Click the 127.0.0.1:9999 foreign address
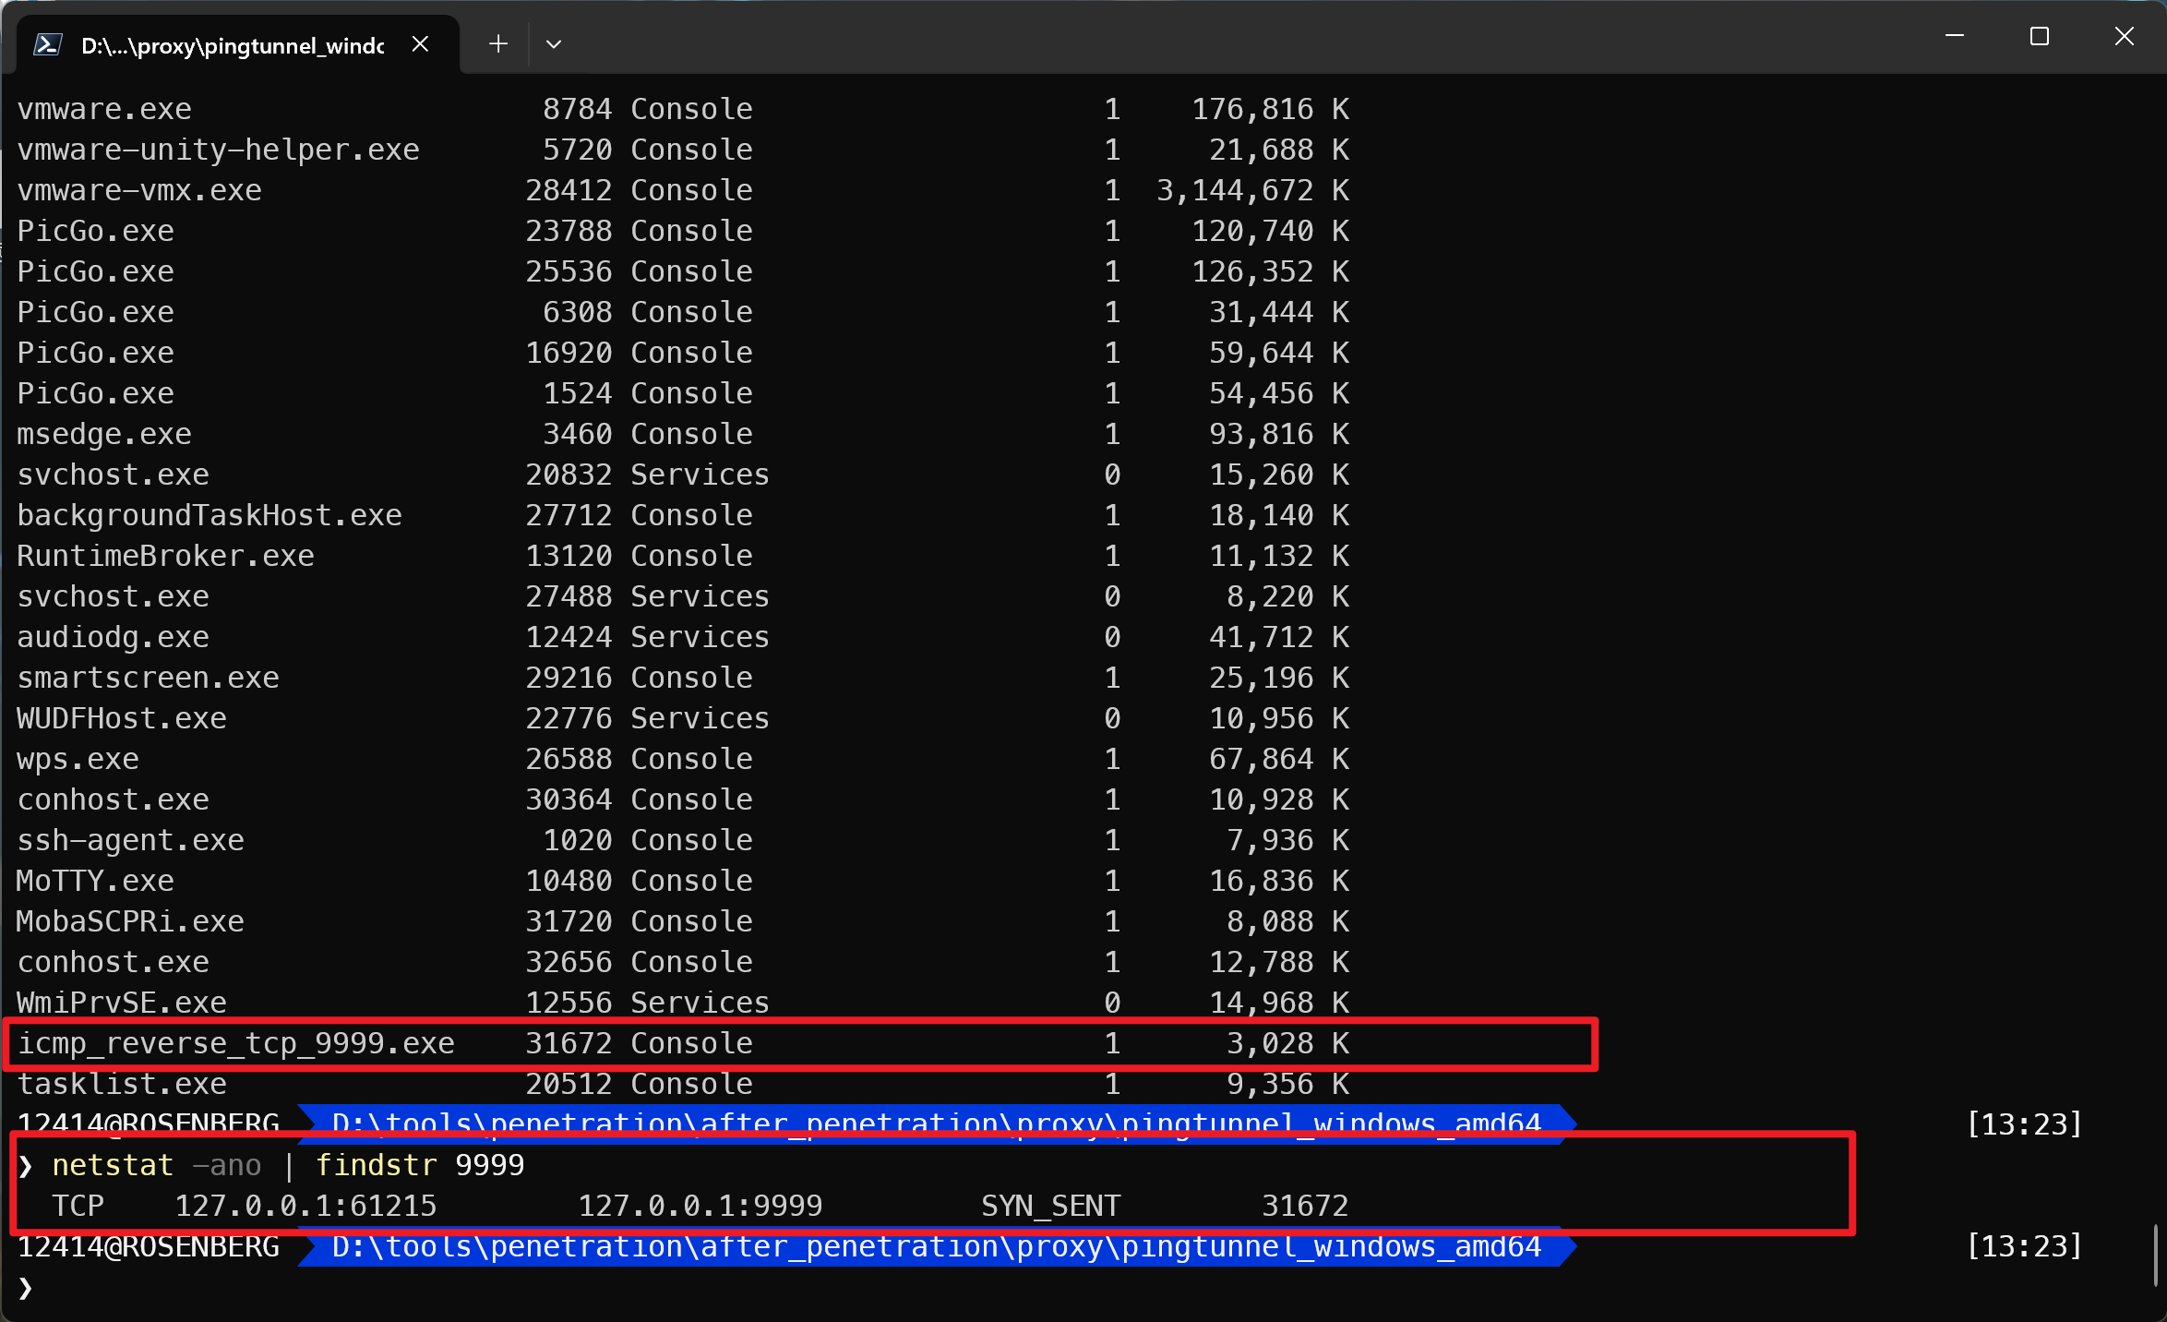The image size is (2167, 1322). click(x=700, y=1206)
